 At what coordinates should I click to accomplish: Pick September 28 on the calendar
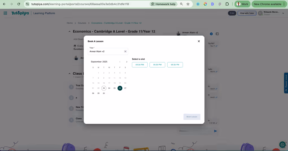(93, 93)
